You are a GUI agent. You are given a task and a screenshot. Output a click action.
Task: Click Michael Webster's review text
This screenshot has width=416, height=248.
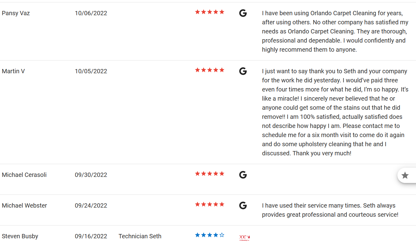click(x=330, y=210)
